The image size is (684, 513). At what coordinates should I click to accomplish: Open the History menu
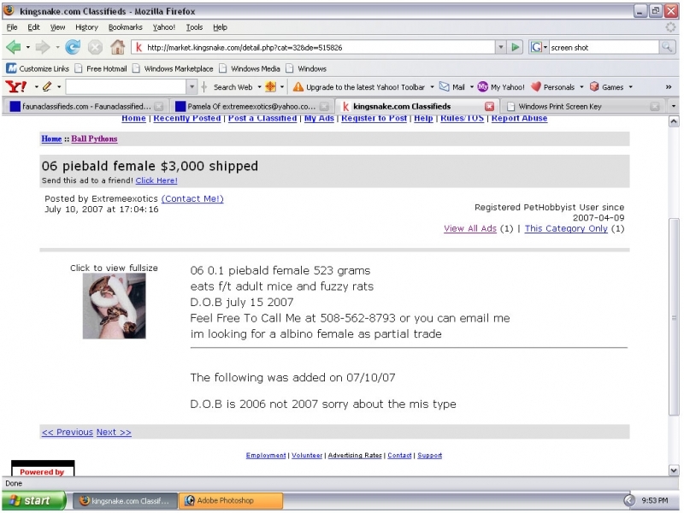[x=86, y=27]
